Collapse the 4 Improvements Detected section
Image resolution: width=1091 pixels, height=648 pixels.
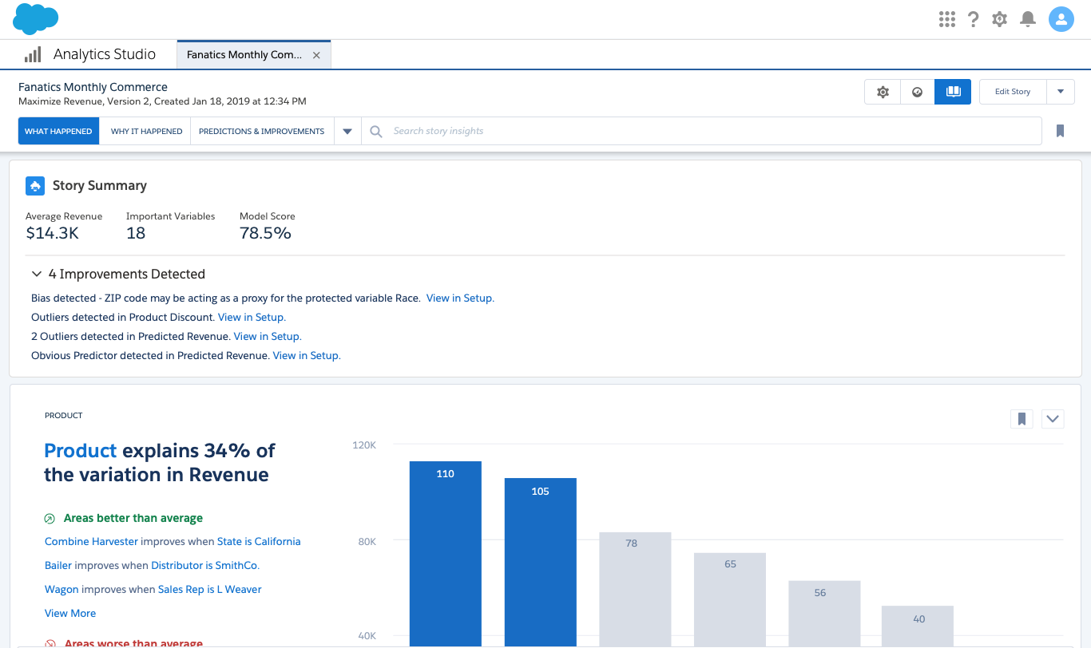[37, 274]
